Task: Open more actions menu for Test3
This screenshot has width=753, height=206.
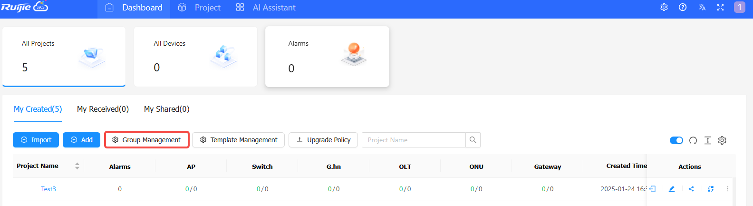Action: [727, 189]
